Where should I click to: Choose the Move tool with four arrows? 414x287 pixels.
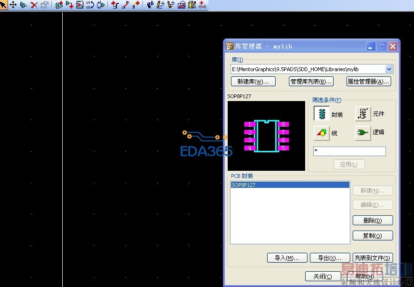click(x=13, y=5)
